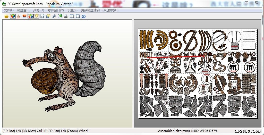Select the right split-pane layout icon
Image resolution: width=264 pixels, height=135 pixels.
click(78, 16)
